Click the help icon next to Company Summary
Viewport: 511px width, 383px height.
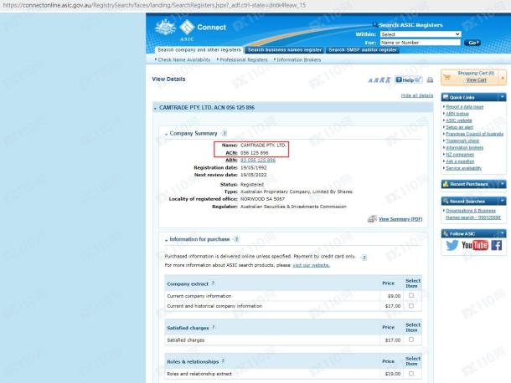click(225, 134)
